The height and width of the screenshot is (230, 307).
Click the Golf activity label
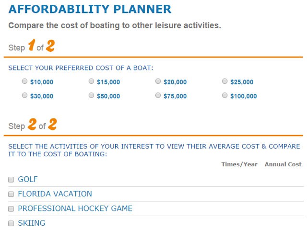[x=28, y=180]
